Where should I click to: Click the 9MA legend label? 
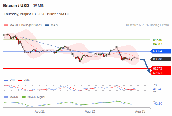27,81
